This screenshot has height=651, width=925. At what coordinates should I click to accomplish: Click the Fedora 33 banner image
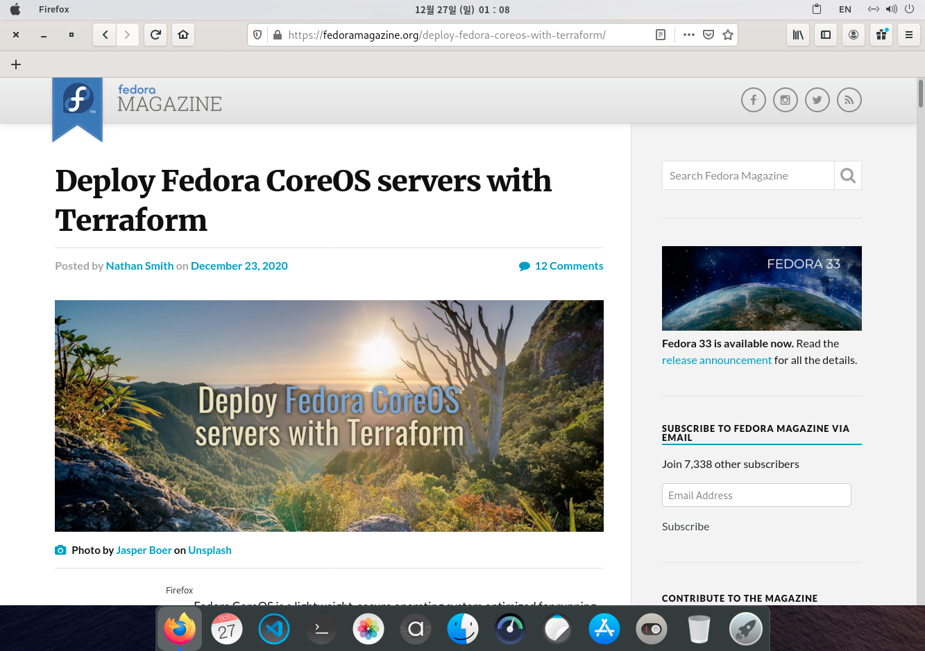click(762, 288)
